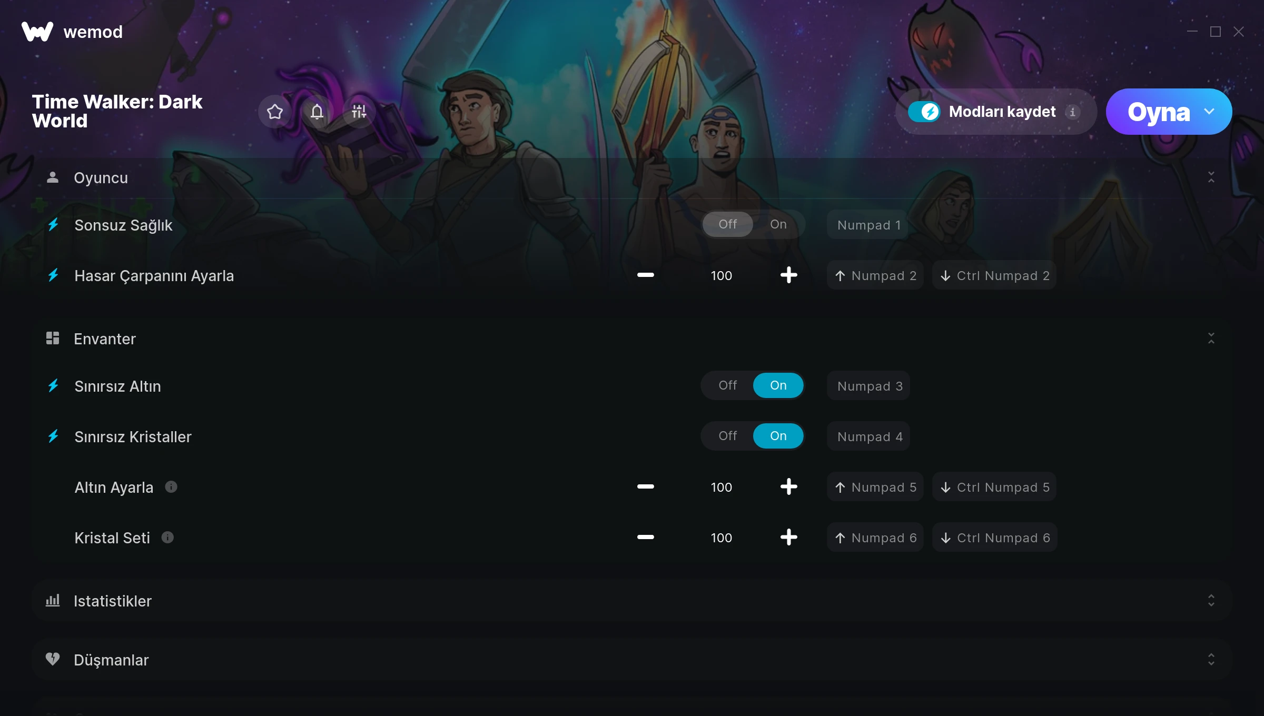Expand the Istatistikler section

click(1211, 601)
